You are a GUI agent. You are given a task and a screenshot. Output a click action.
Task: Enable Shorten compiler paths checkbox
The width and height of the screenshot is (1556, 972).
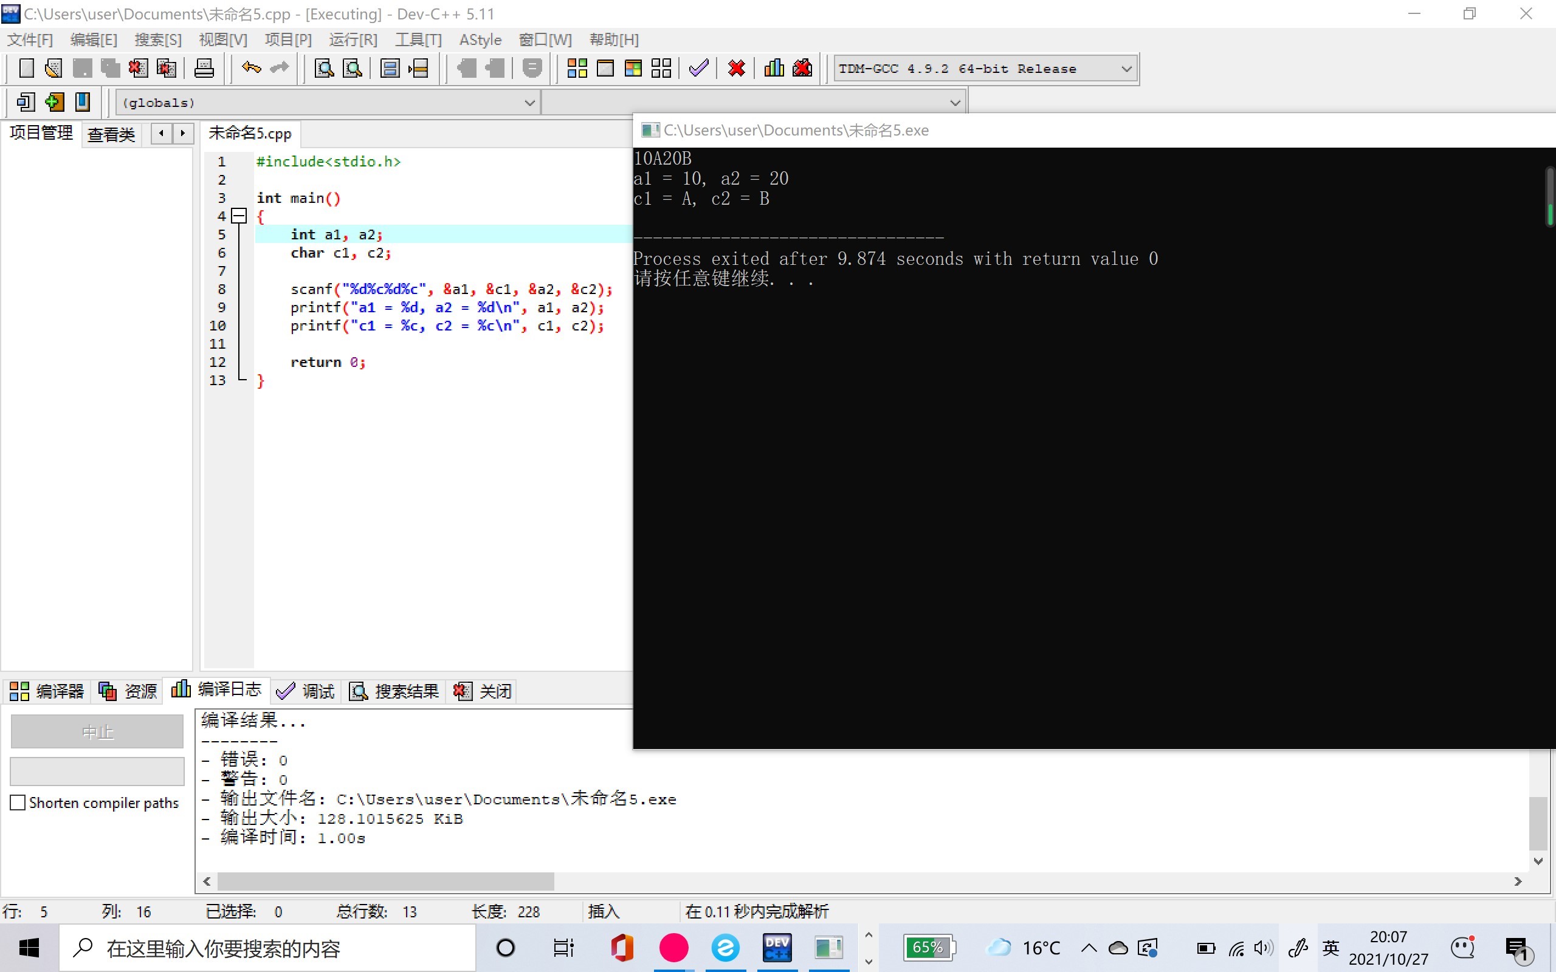(18, 803)
